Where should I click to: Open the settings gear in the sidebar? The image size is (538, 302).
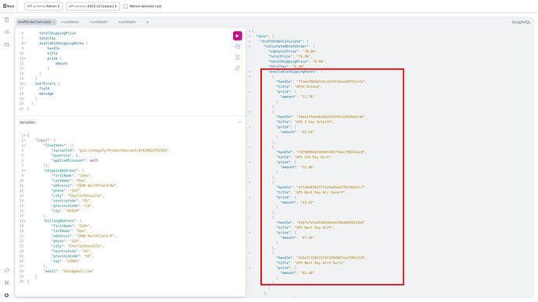point(7,295)
